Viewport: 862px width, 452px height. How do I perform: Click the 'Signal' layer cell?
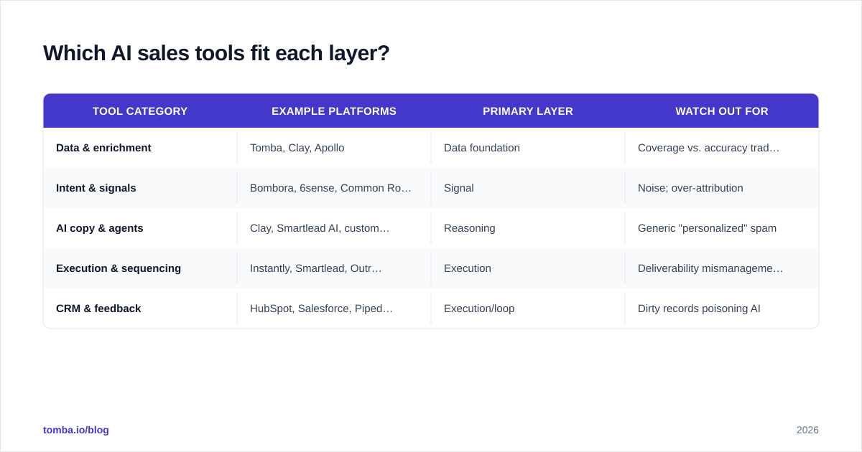point(459,188)
